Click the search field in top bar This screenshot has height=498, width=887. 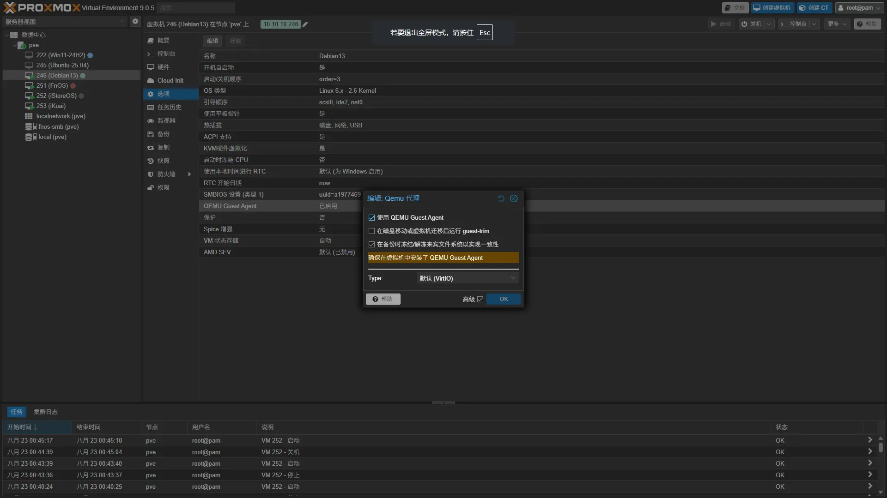click(x=195, y=8)
